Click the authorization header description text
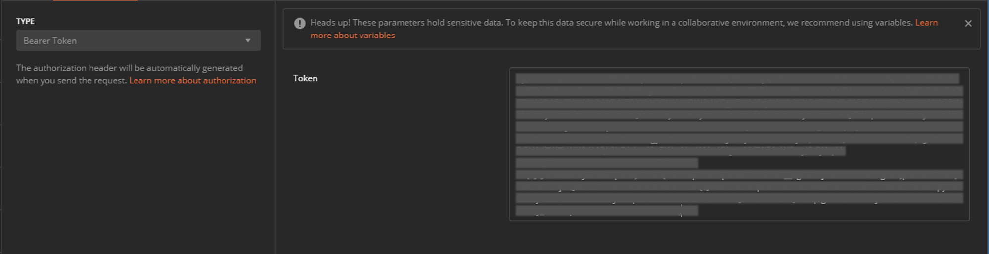The height and width of the screenshot is (254, 989). coord(129,68)
